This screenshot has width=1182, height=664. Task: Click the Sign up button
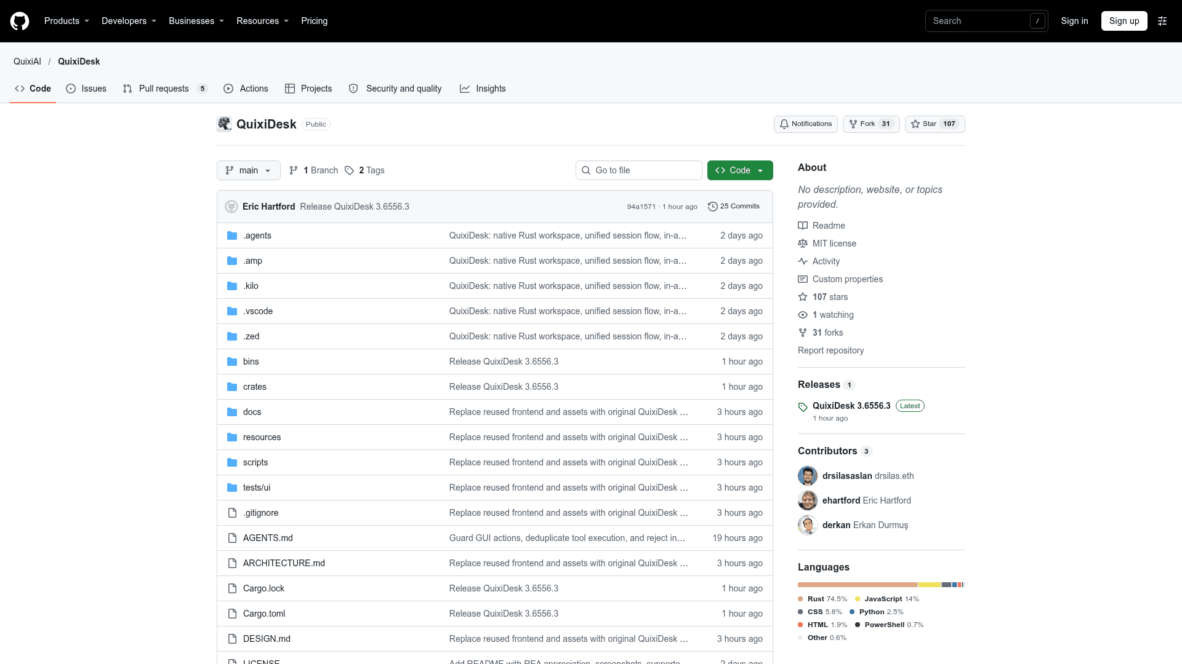point(1124,21)
